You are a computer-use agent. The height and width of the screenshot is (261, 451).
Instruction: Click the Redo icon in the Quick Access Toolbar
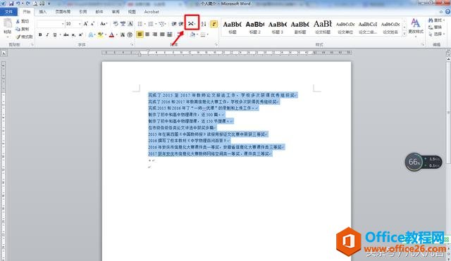28,4
